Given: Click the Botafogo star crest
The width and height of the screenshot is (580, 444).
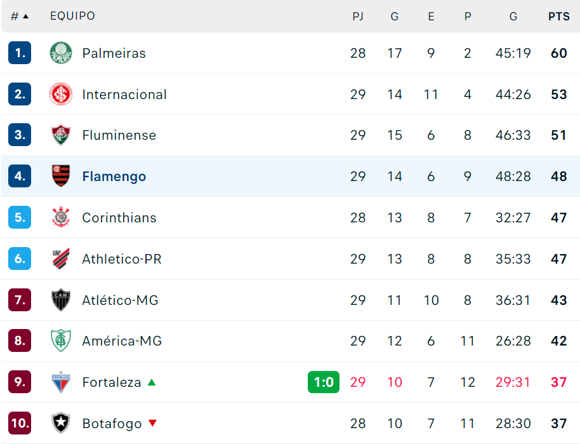Looking at the screenshot, I should coord(61,423).
